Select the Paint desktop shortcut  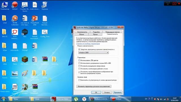[x=25, y=74]
